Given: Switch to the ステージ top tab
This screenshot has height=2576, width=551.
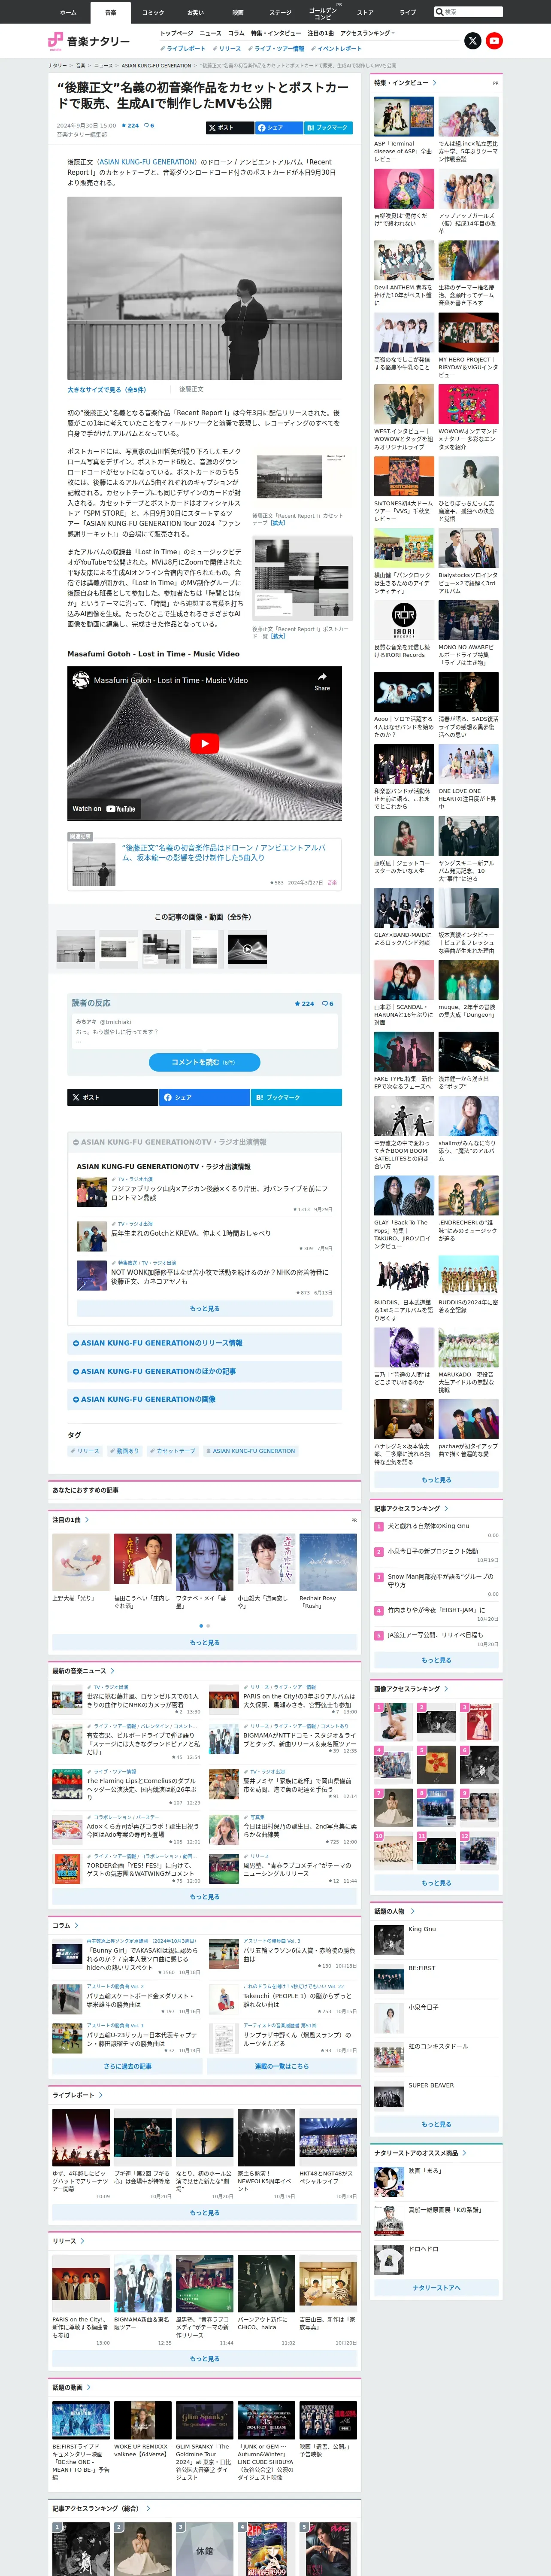Looking at the screenshot, I should [x=280, y=12].
